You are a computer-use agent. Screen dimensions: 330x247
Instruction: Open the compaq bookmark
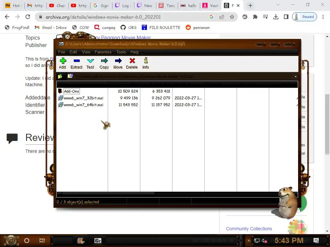(x=105, y=28)
